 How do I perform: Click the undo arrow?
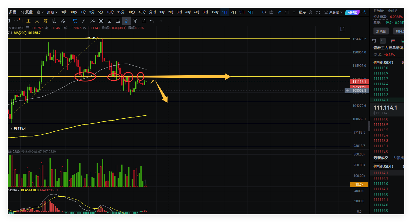(152, 21)
